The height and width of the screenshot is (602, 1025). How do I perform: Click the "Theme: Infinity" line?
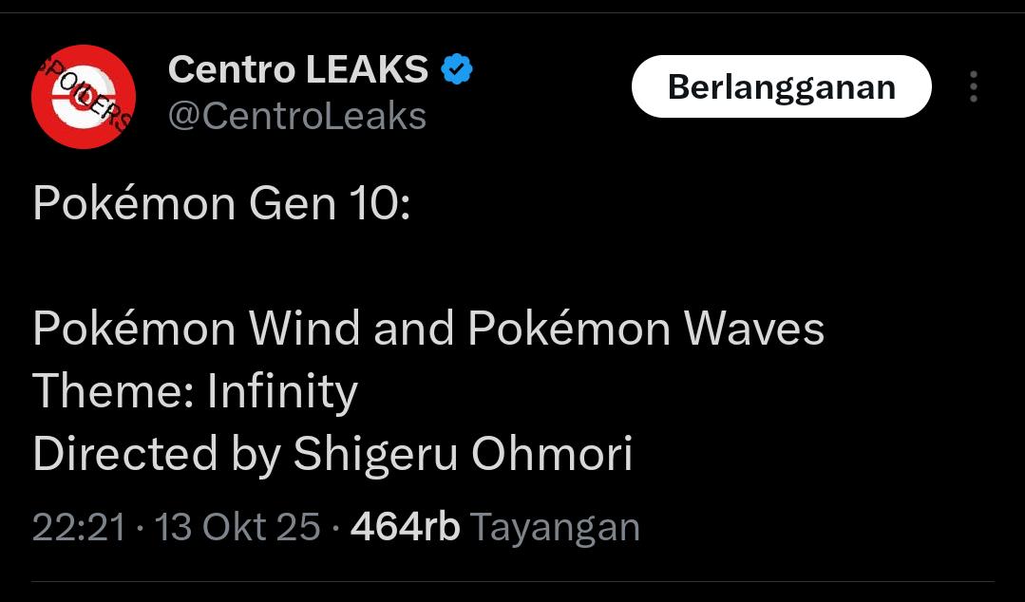195,391
